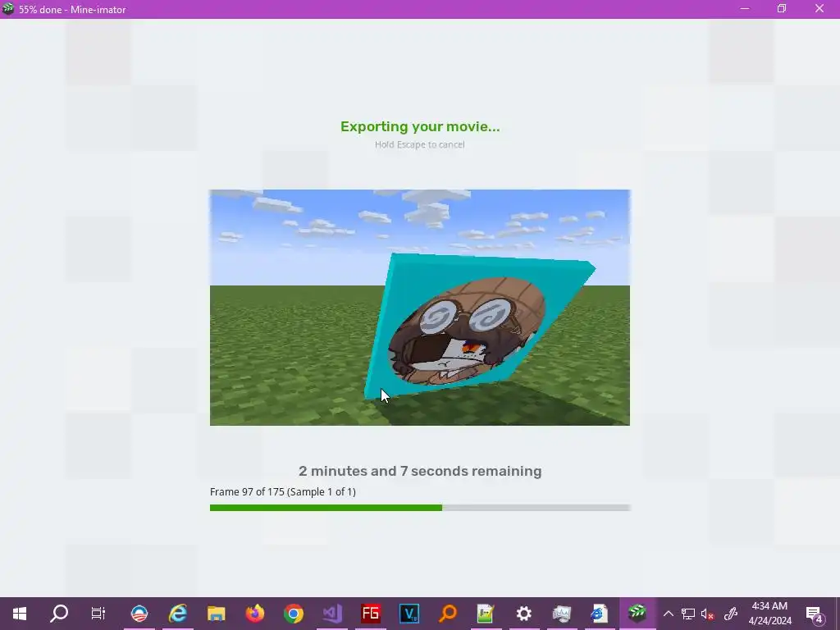Open network status tray icon
840x630 pixels.
pyautogui.click(x=688, y=614)
